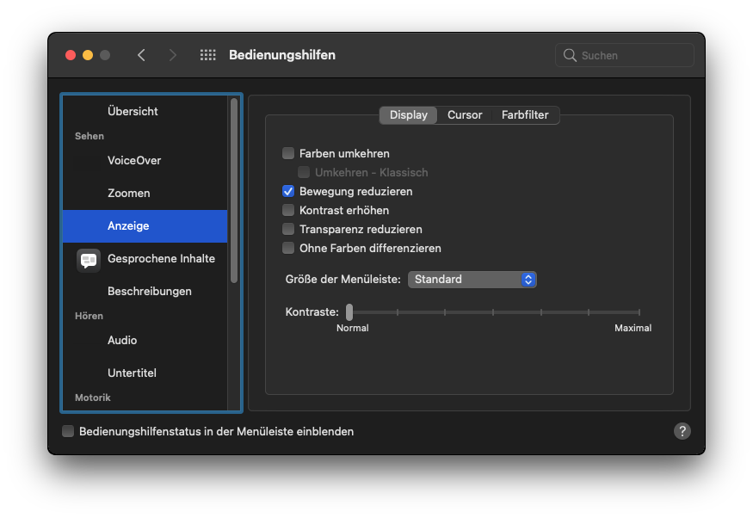The image size is (753, 518).
Task: Open help with the question mark button
Action: (x=682, y=431)
